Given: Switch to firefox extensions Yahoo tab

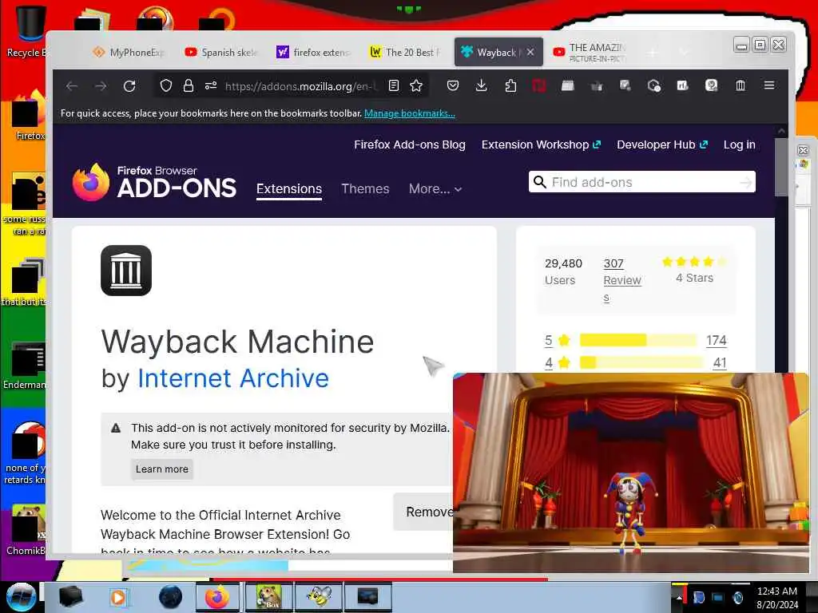Looking at the screenshot, I should coord(313,52).
